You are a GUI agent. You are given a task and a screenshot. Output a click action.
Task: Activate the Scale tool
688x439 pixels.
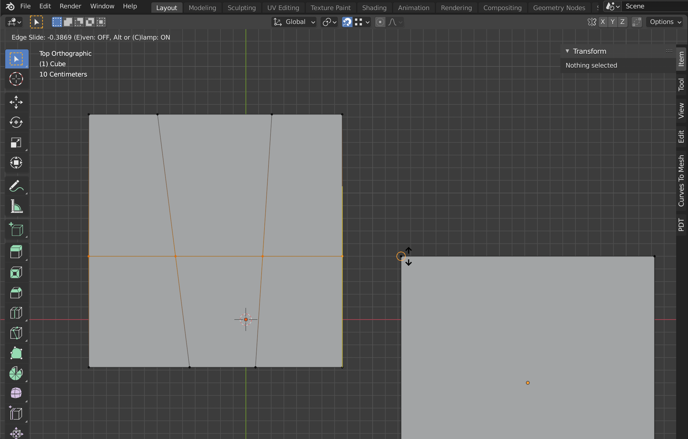[x=16, y=143]
